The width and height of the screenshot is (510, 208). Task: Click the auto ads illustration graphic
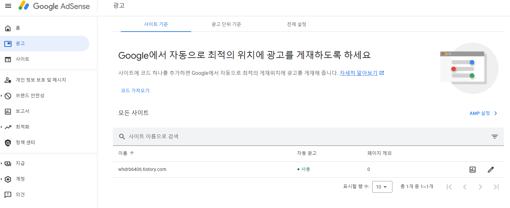pos(469,68)
